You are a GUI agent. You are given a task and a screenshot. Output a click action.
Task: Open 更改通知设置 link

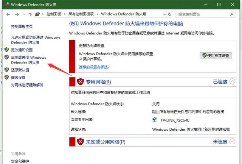[22, 50]
